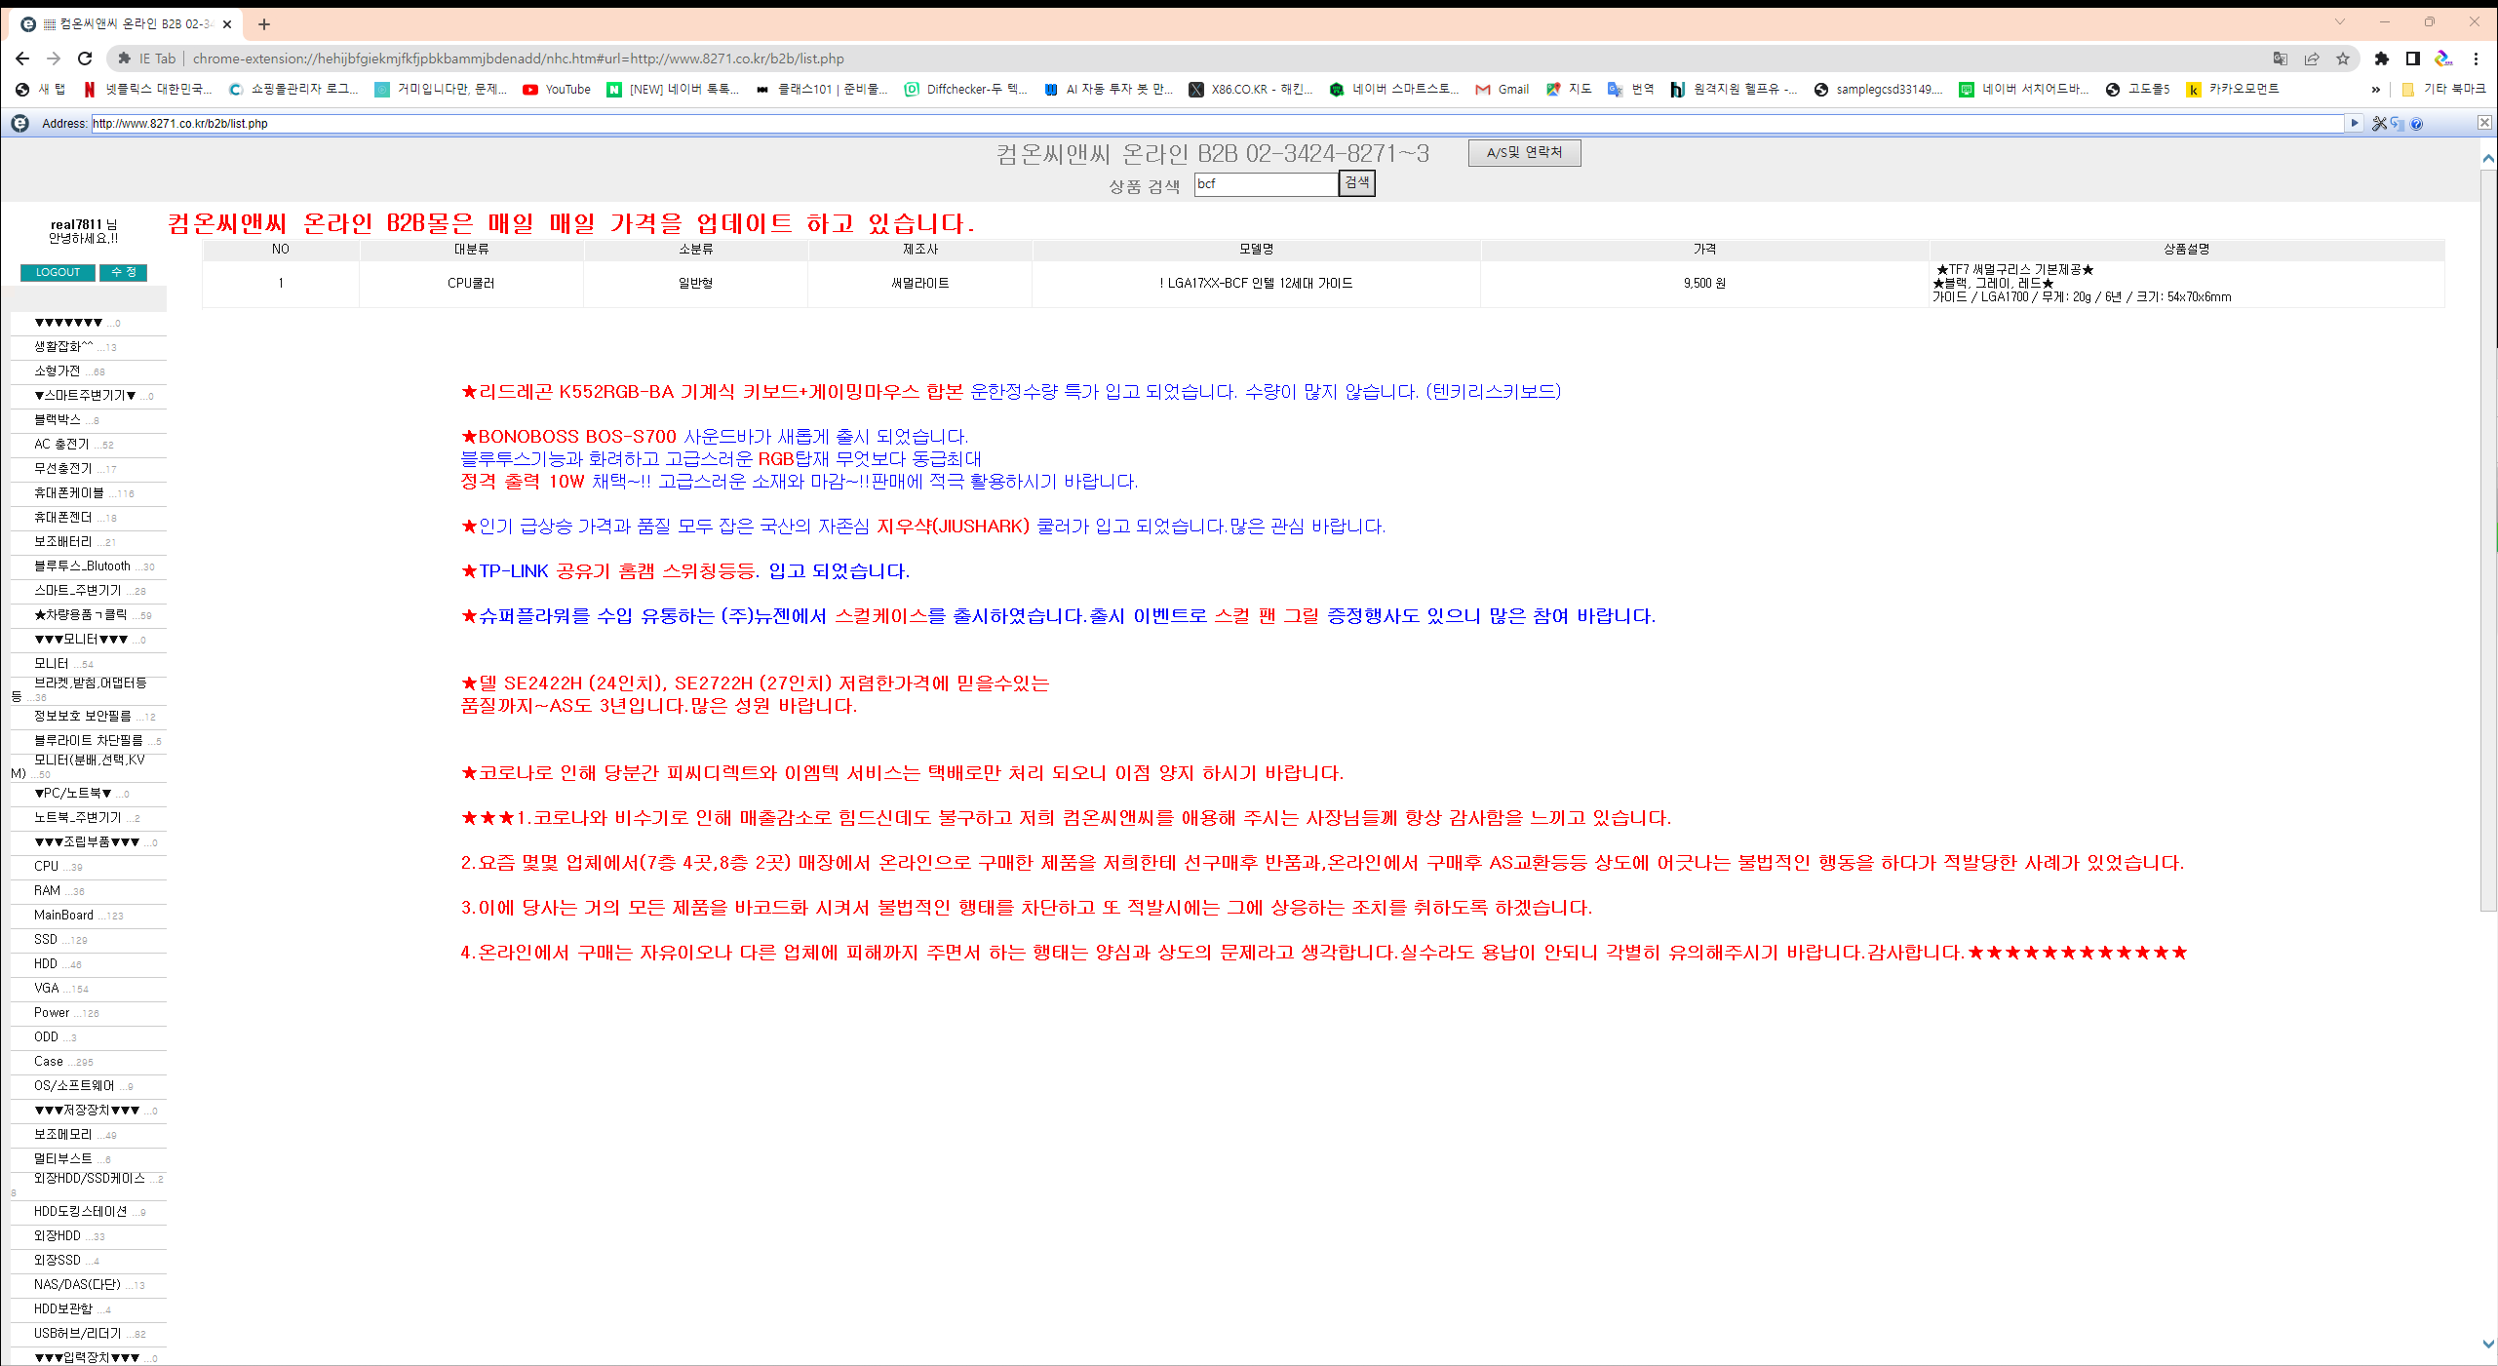Toggle the browser side panel icon
This screenshot has width=2498, height=1366.
(2413, 59)
